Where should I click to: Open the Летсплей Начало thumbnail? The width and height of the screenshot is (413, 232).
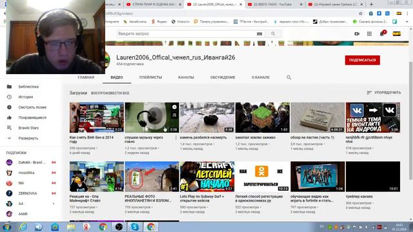coord(207,177)
